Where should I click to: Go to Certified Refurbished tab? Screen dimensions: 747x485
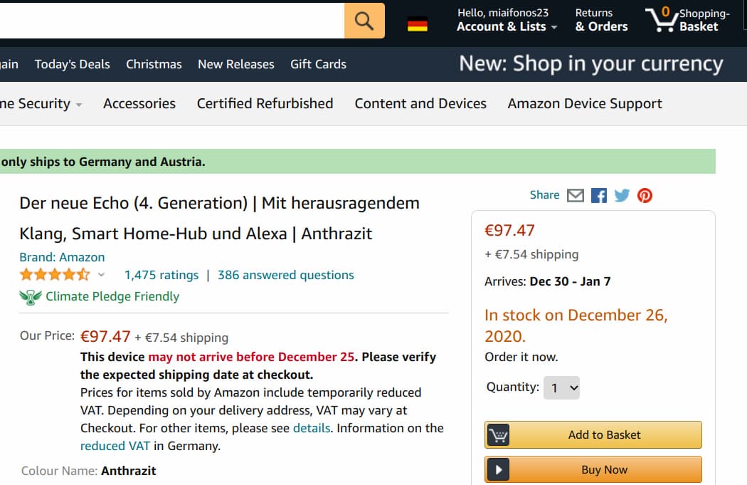tap(265, 103)
